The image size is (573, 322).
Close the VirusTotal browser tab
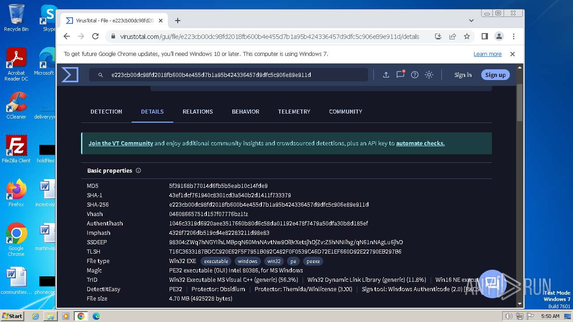(x=161, y=21)
